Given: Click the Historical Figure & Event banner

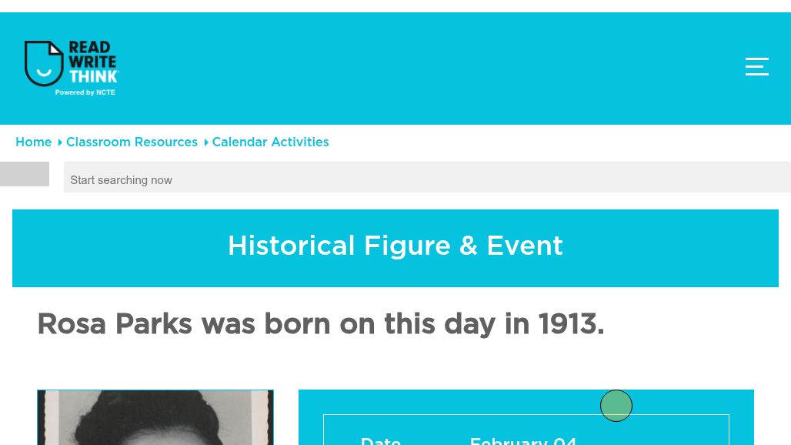Looking at the screenshot, I should 395,246.
